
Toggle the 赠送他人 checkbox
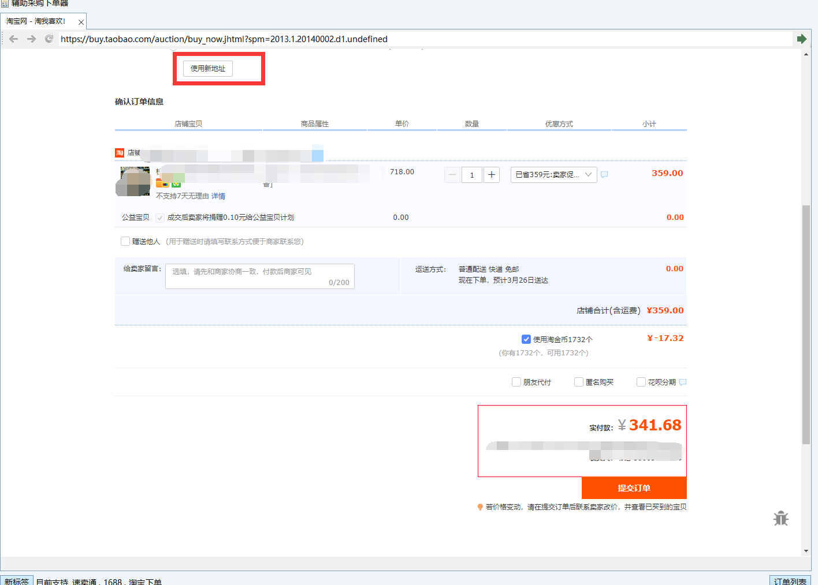click(125, 241)
